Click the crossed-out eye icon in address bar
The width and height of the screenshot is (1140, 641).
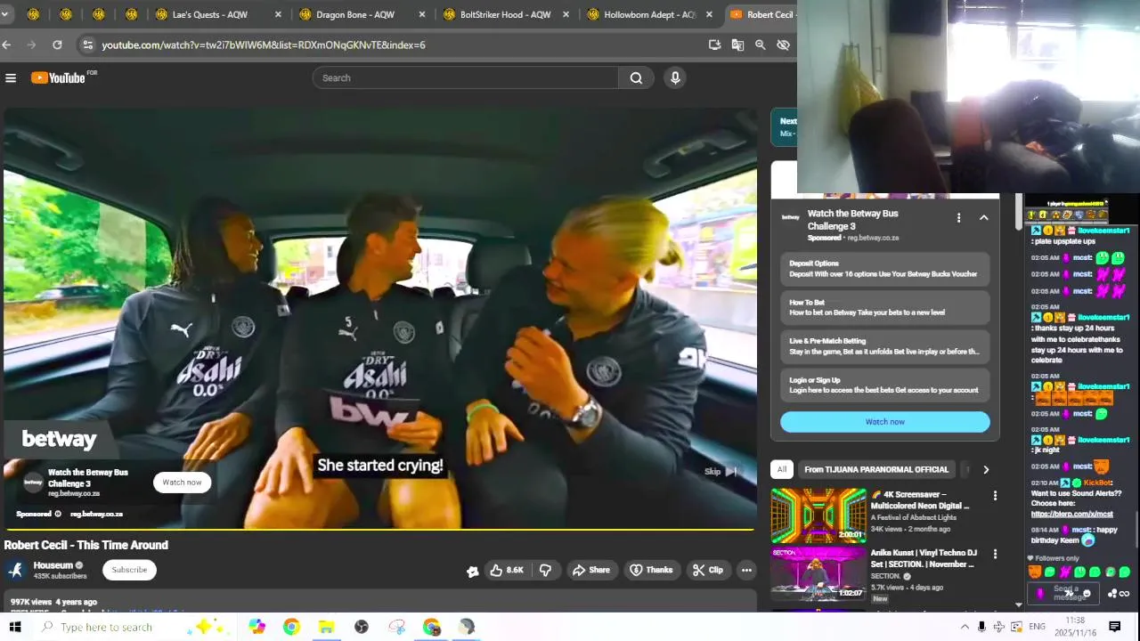click(783, 45)
